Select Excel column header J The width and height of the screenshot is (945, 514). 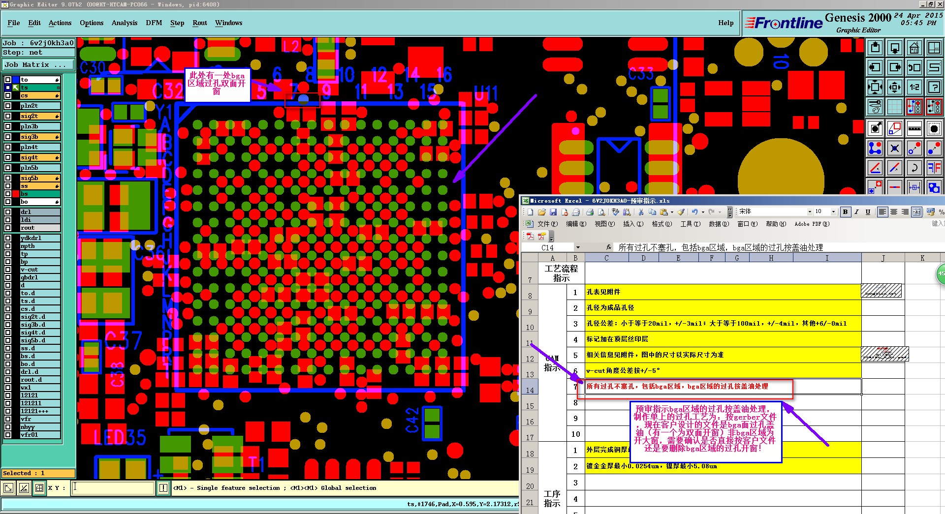click(x=883, y=258)
